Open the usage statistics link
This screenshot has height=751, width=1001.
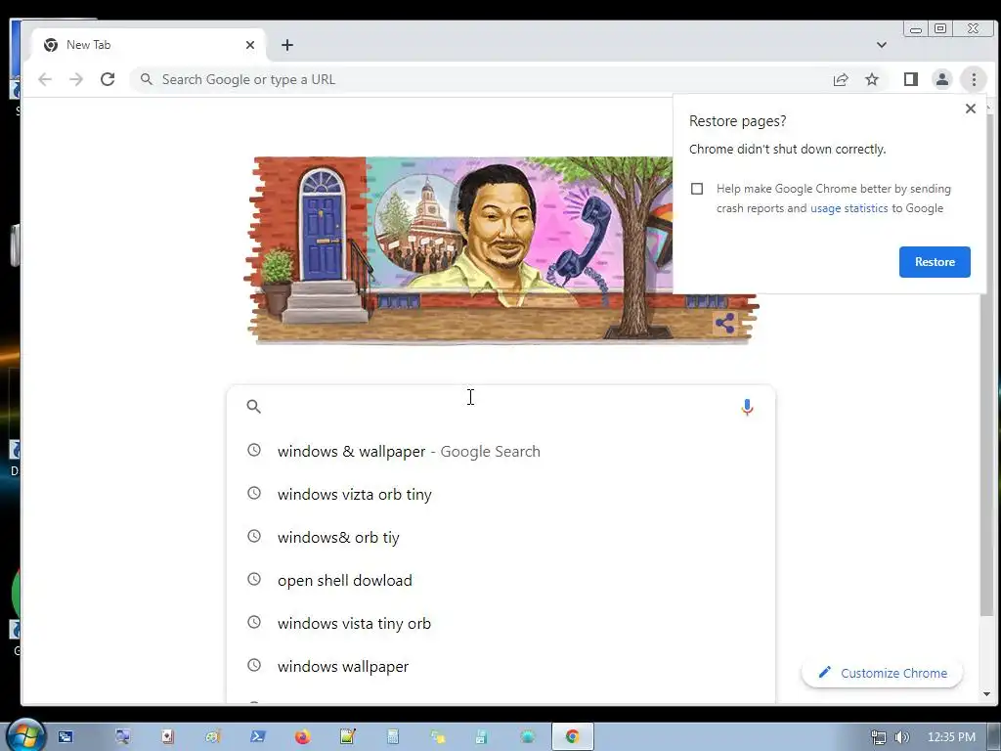tap(849, 208)
